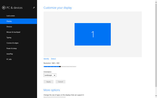This screenshot has height=98, width=157.
Task: Select the Display category
Action: (x=18, y=21)
